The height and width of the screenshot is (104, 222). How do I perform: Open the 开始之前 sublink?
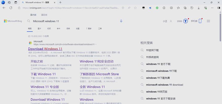pos(37,61)
